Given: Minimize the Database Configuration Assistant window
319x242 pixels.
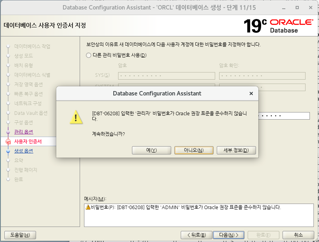Looking at the screenshot, I should [284, 8].
